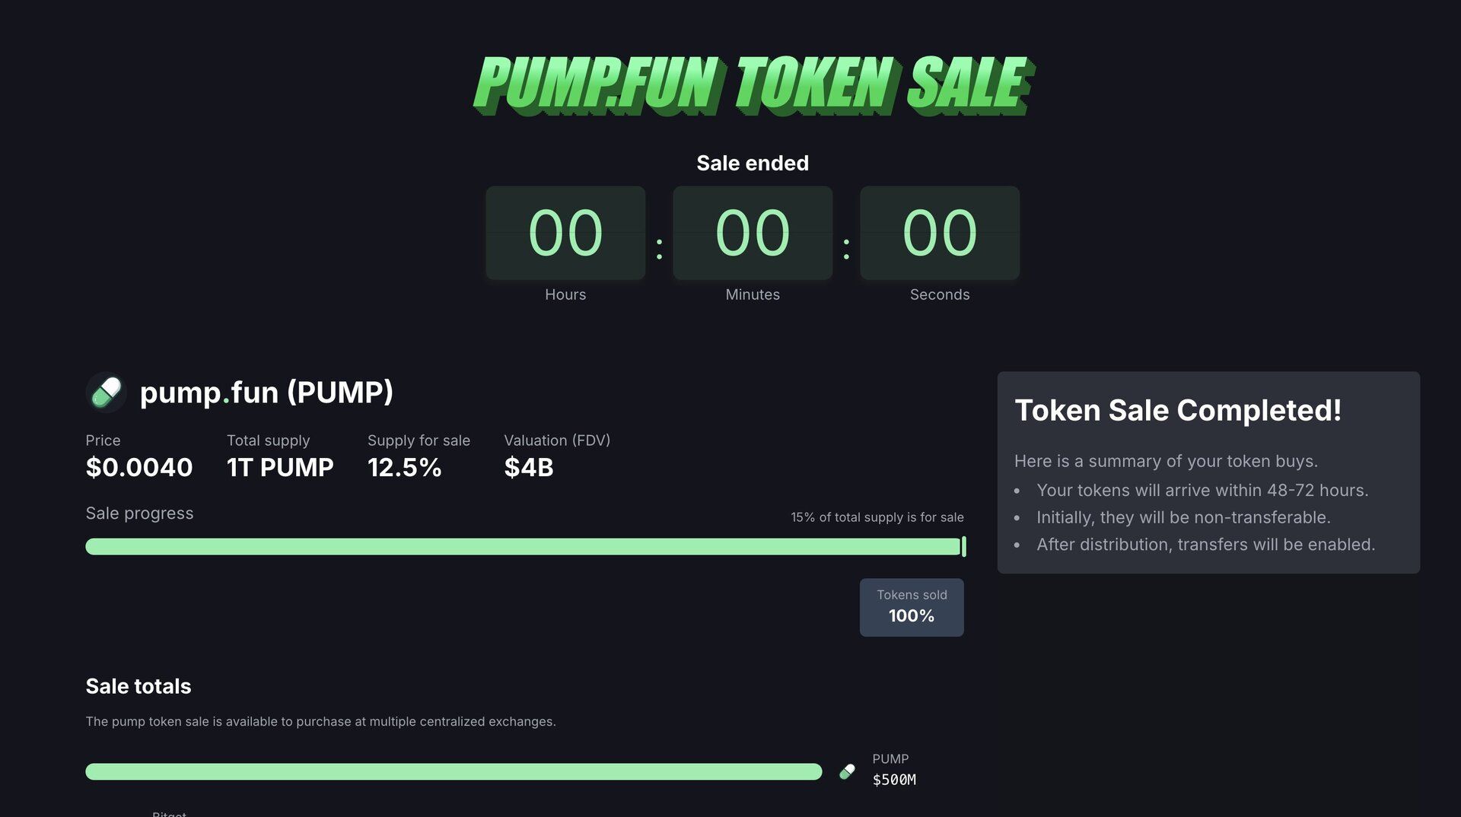Click the Sale progress bar
This screenshot has height=817, width=1461.
[522, 546]
